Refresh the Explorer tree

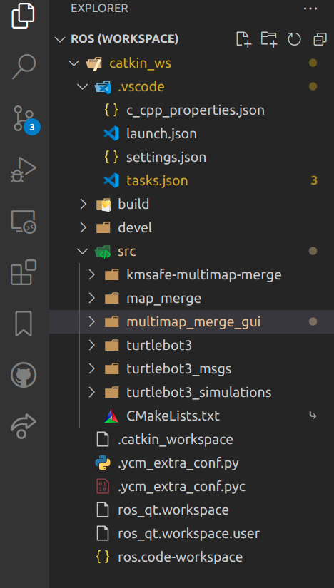pos(294,39)
